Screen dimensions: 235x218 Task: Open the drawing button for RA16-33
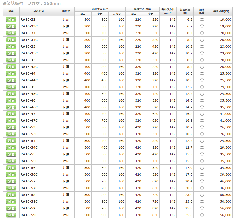(11, 20)
